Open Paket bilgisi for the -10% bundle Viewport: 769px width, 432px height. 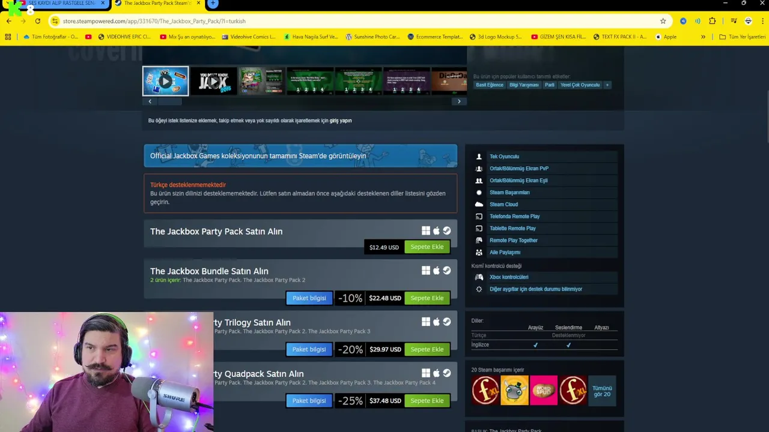point(309,298)
